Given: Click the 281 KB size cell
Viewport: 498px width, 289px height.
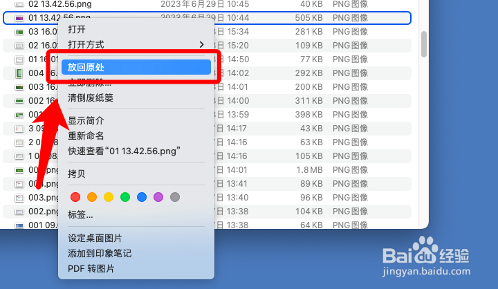Looking at the screenshot, I should (x=309, y=32).
